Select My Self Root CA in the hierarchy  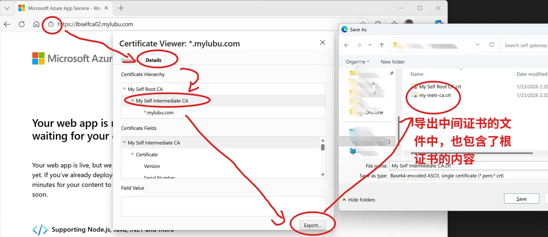tap(145, 89)
